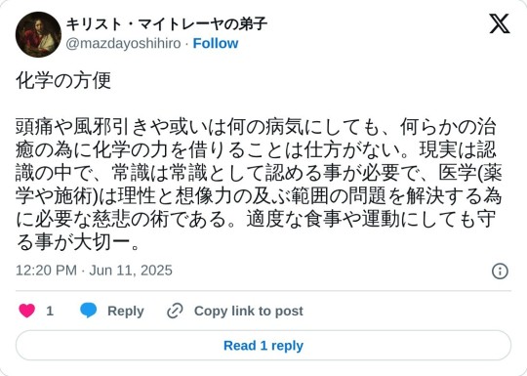The image size is (527, 376).
Task: Click the display name キリスト・マイトレーヤの弟子
Action: coord(166,24)
